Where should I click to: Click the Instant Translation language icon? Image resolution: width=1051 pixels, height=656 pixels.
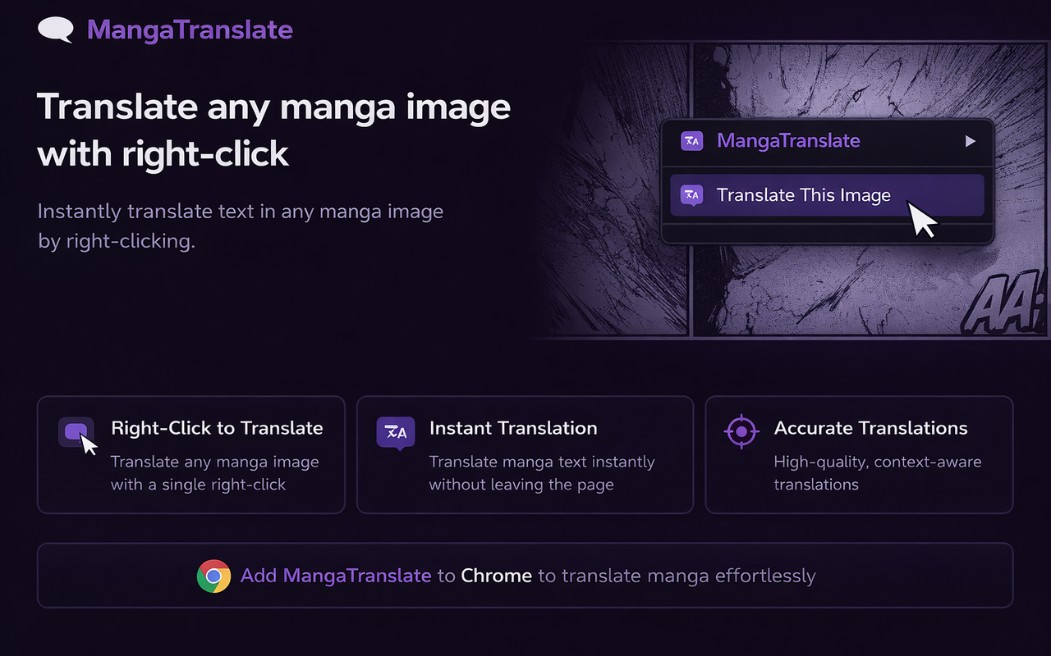(x=396, y=433)
